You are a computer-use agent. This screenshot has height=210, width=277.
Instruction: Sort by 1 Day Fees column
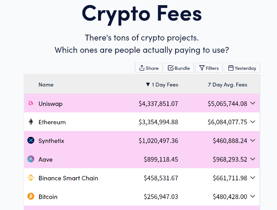click(x=162, y=85)
